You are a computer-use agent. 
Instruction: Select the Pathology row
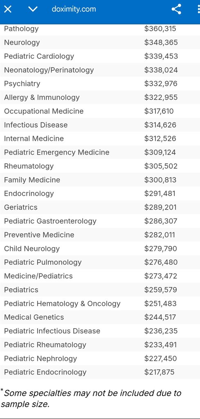(x=100, y=29)
